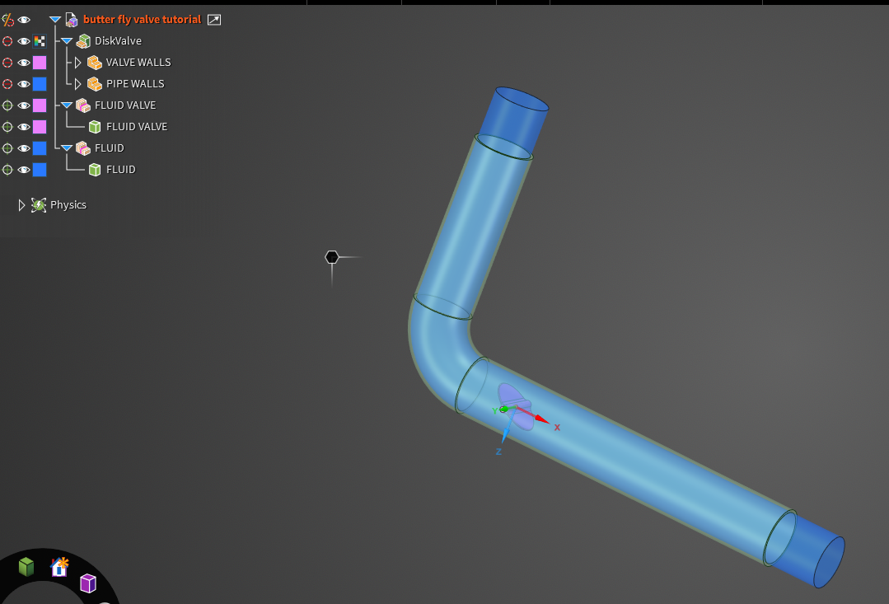This screenshot has height=604, width=889.
Task: Expand the VALVE WALLS node
Action: coord(77,63)
